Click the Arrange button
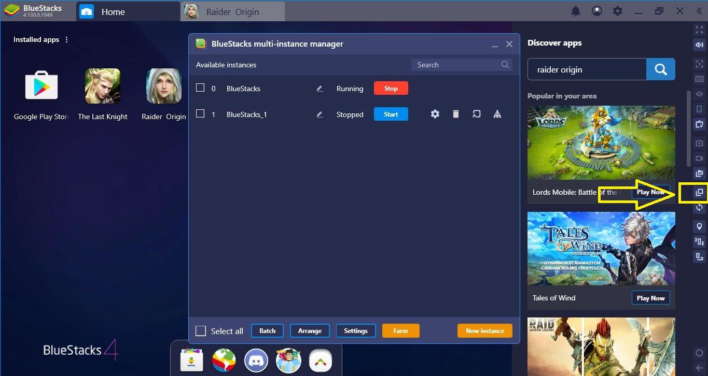The height and width of the screenshot is (376, 708). 310,331
